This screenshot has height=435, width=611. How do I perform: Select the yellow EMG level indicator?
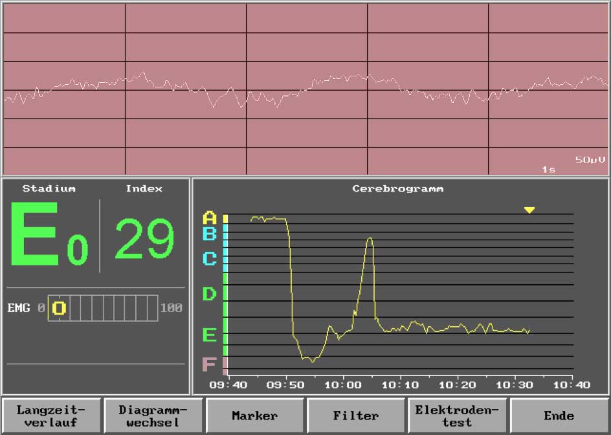[x=59, y=308]
